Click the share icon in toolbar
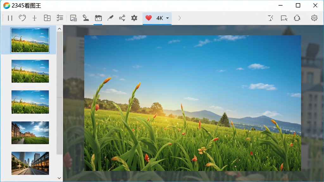The width and height of the screenshot is (324, 182). coord(122,18)
